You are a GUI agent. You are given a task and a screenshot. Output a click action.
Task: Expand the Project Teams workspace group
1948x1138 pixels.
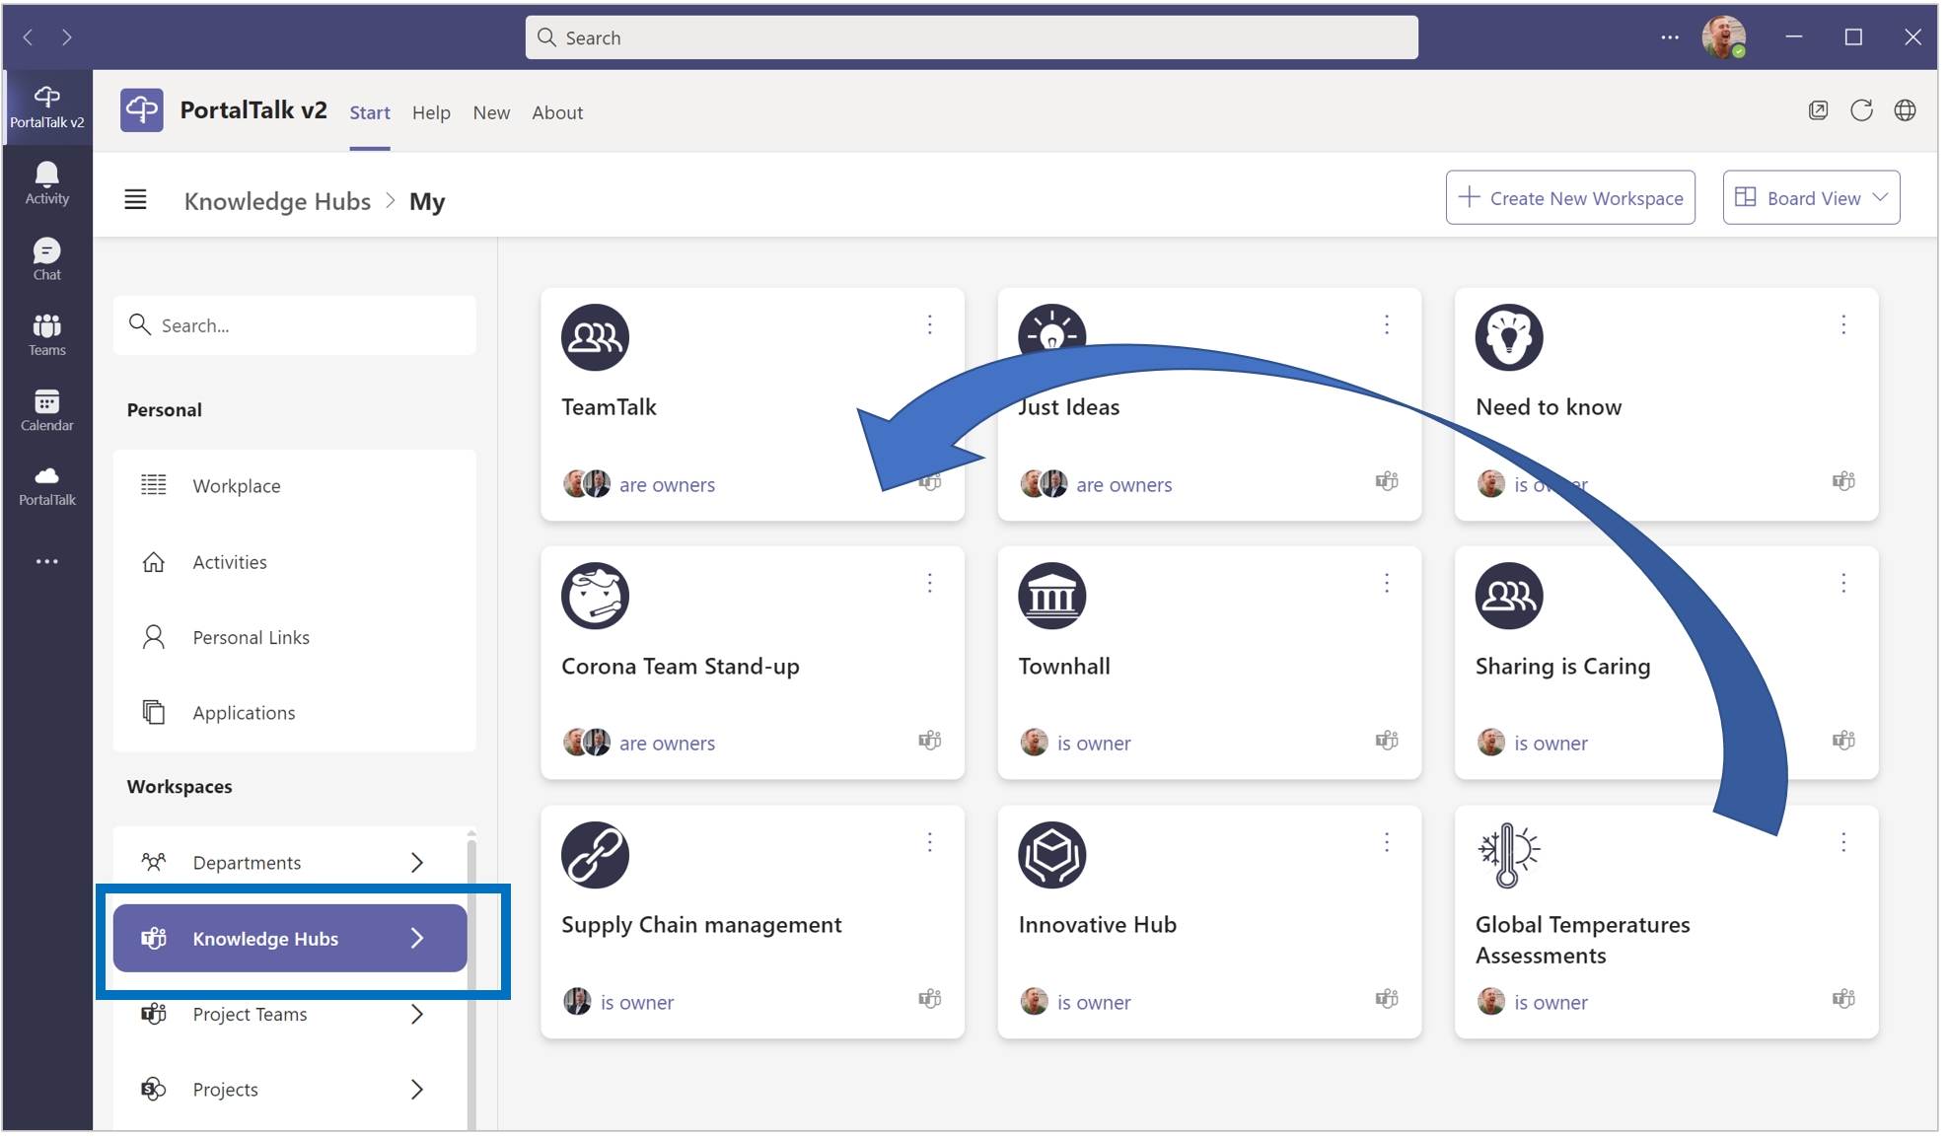417,1015
